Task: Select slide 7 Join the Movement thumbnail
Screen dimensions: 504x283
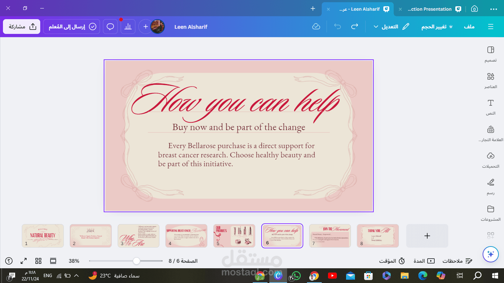Action: coord(330,236)
